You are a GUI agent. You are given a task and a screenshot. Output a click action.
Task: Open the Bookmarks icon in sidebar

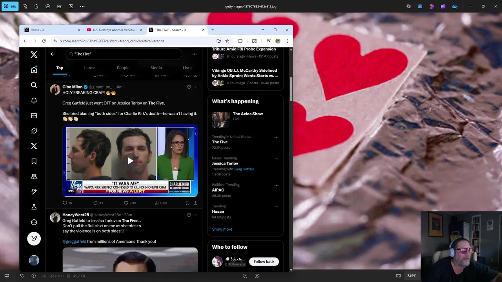(x=34, y=161)
